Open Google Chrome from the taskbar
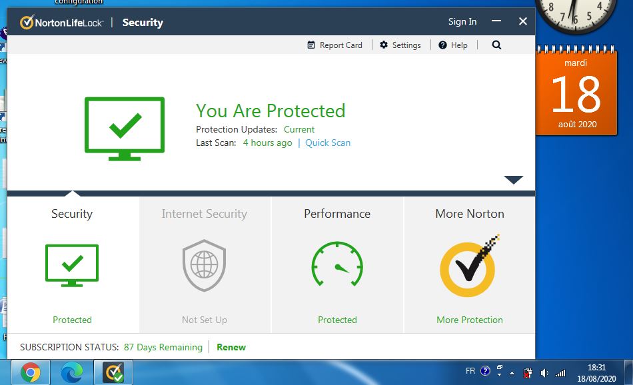Image resolution: width=633 pixels, height=385 pixels. [30, 372]
